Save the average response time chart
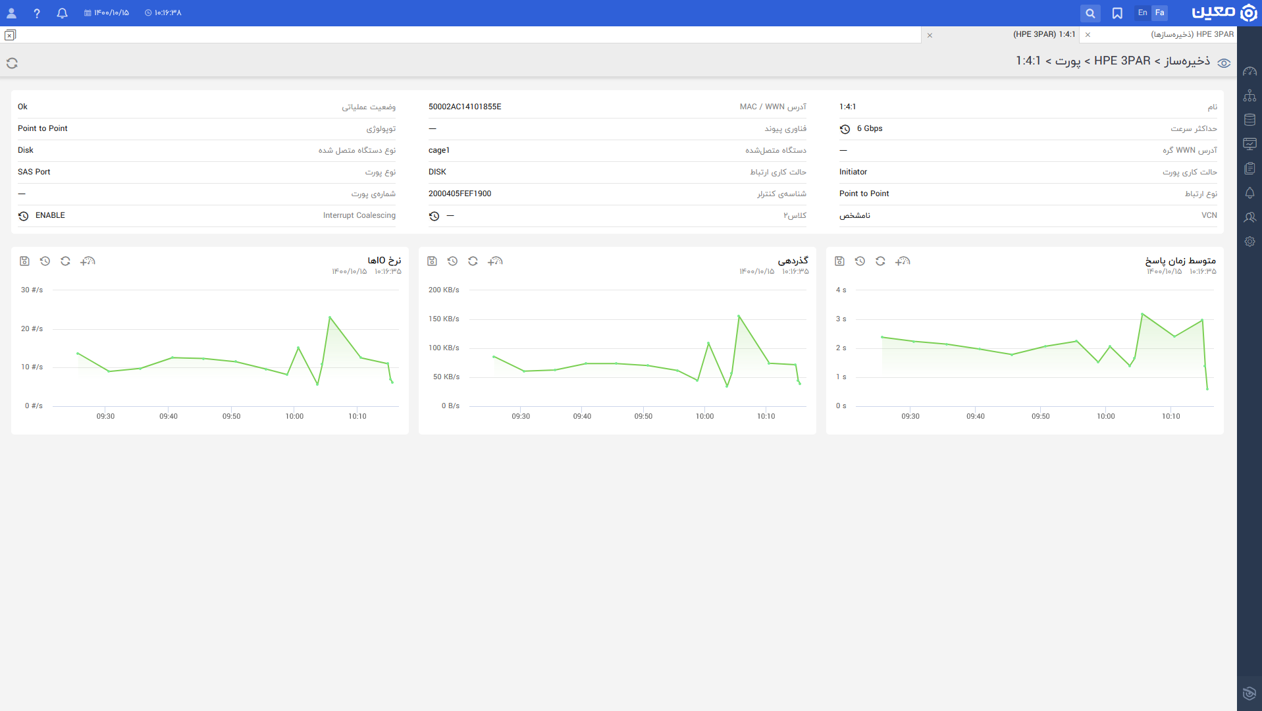Viewport: 1262px width, 711px height. pos(839,261)
